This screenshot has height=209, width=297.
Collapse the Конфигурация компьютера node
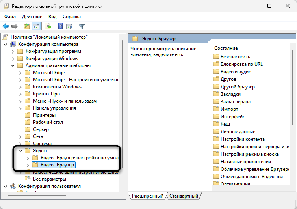click(x=6, y=45)
